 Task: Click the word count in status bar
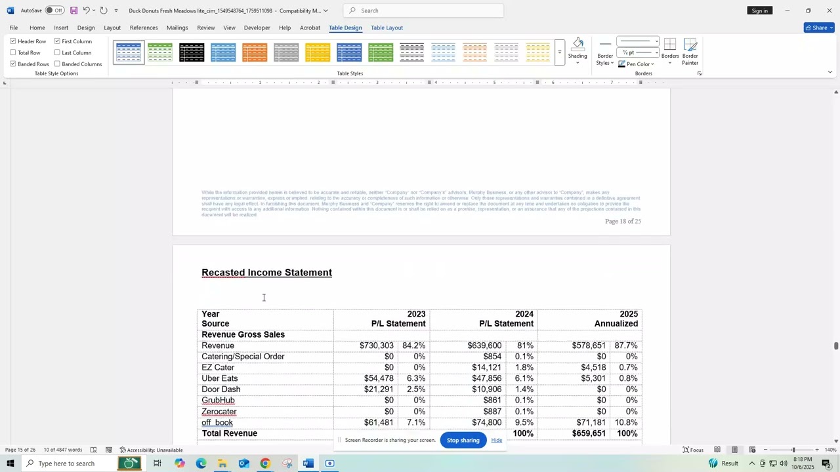click(63, 450)
